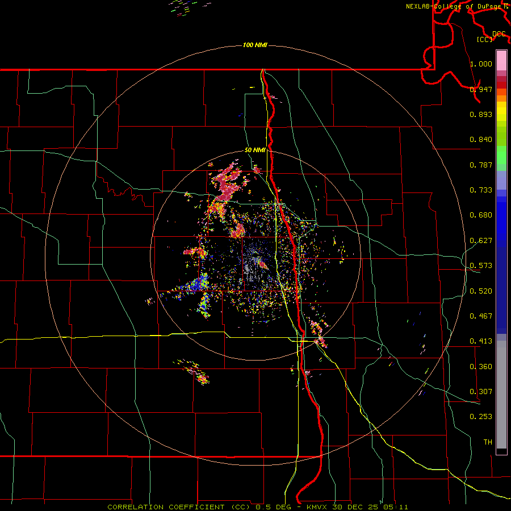The height and width of the screenshot is (511, 511).
Task: Click the [CC] units label
Action: click(484, 39)
